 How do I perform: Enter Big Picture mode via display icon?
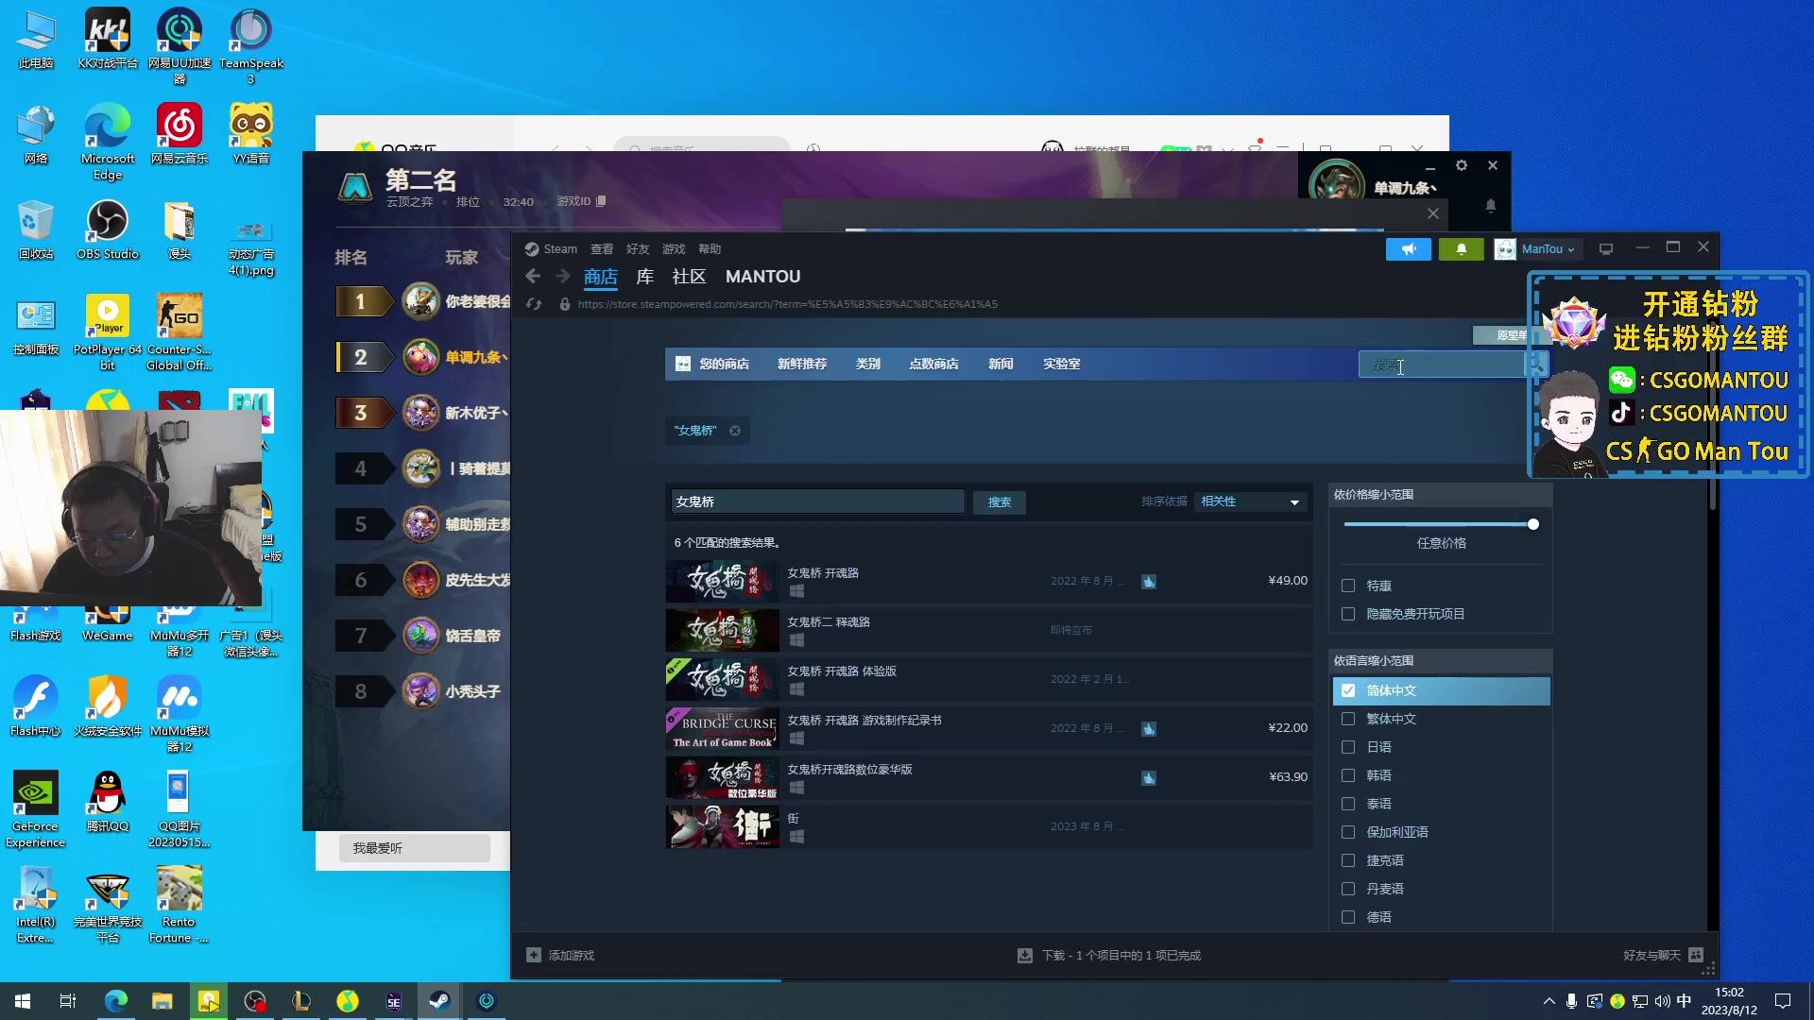[1605, 247]
